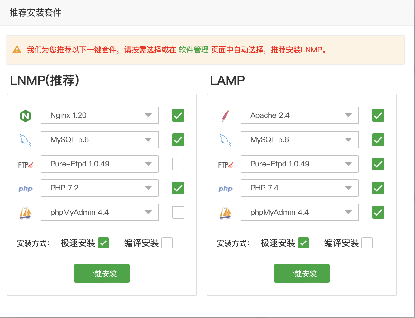
Task: Click 一键安装 button for LAMP
Action: pos(302,273)
